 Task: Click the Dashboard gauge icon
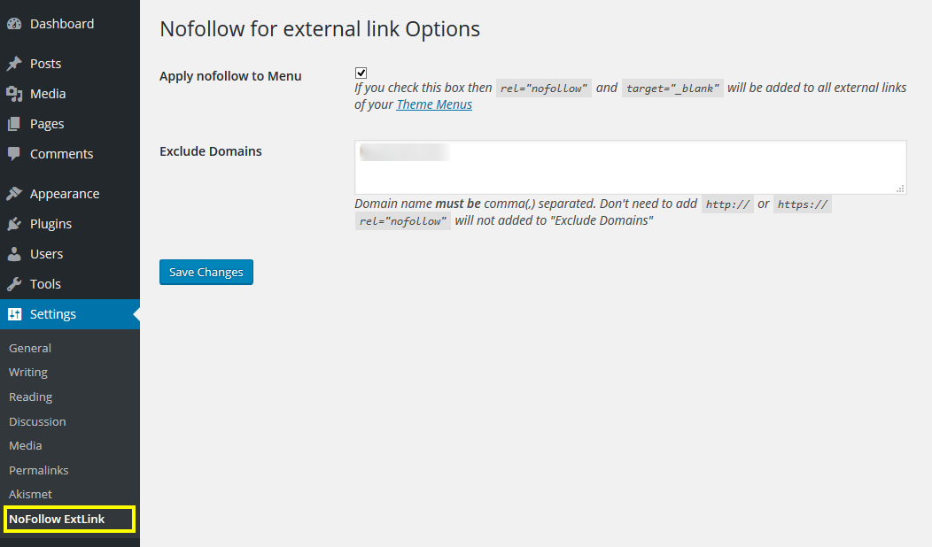pos(14,24)
